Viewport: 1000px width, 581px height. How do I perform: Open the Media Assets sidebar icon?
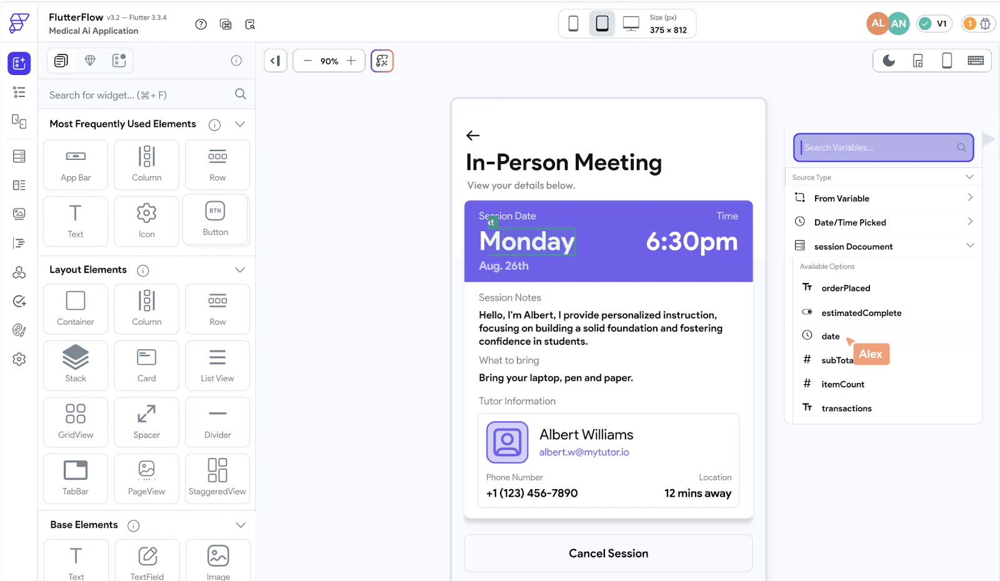(19, 214)
